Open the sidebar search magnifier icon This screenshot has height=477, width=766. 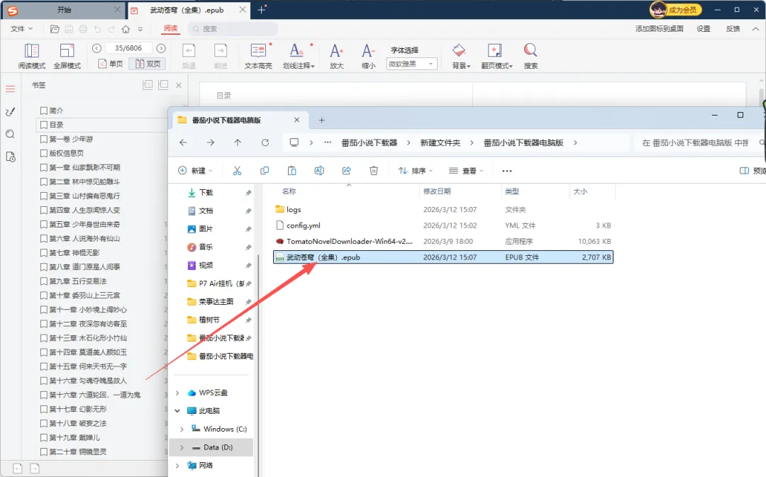[x=10, y=134]
